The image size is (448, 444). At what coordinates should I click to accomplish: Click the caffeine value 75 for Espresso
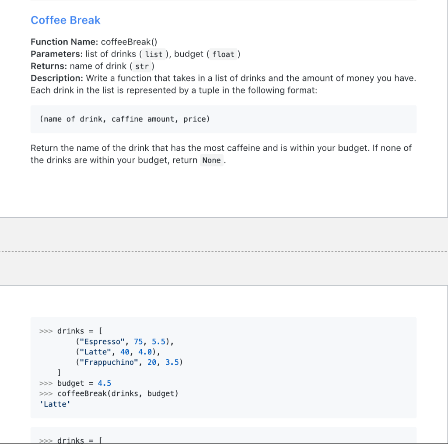(139, 342)
